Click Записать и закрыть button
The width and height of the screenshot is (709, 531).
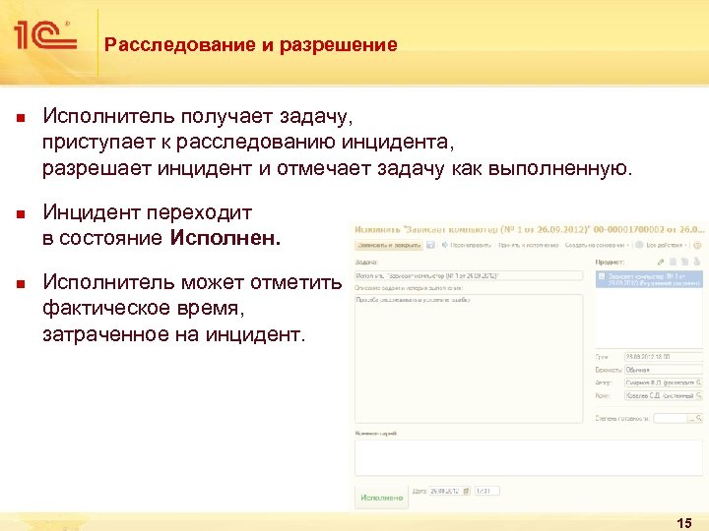[389, 245]
